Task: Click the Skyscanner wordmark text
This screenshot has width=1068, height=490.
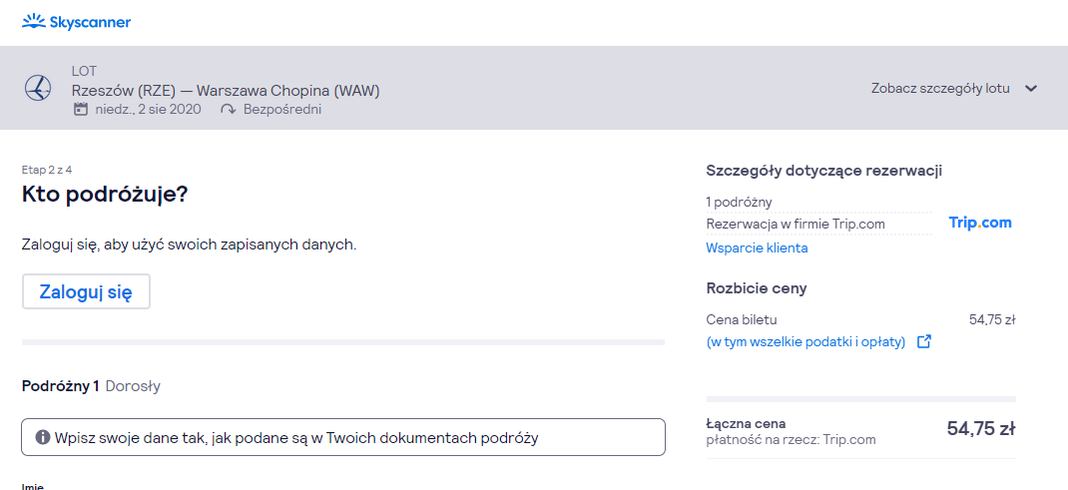Action: [90, 23]
